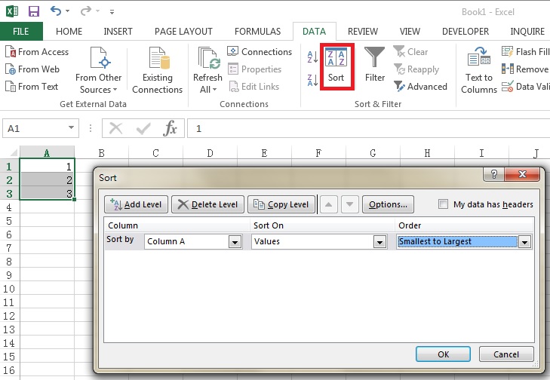Click the Reapply filter command
550x380 pixels.
(x=416, y=69)
